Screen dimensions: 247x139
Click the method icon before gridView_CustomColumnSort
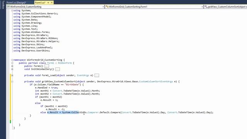206,7
